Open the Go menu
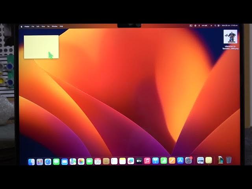The image size is (252, 189). coord(48,26)
